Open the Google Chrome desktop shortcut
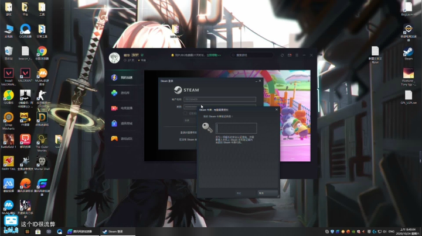 (42, 53)
